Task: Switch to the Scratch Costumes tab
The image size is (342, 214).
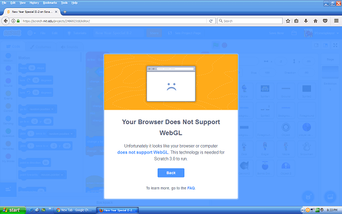Action: 41,47
